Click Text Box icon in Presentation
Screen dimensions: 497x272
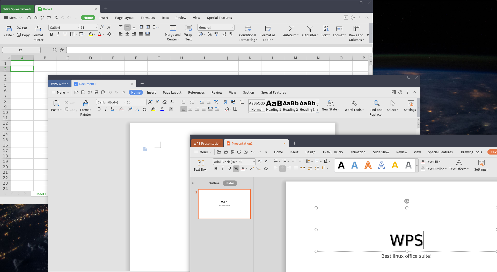pos(201,163)
